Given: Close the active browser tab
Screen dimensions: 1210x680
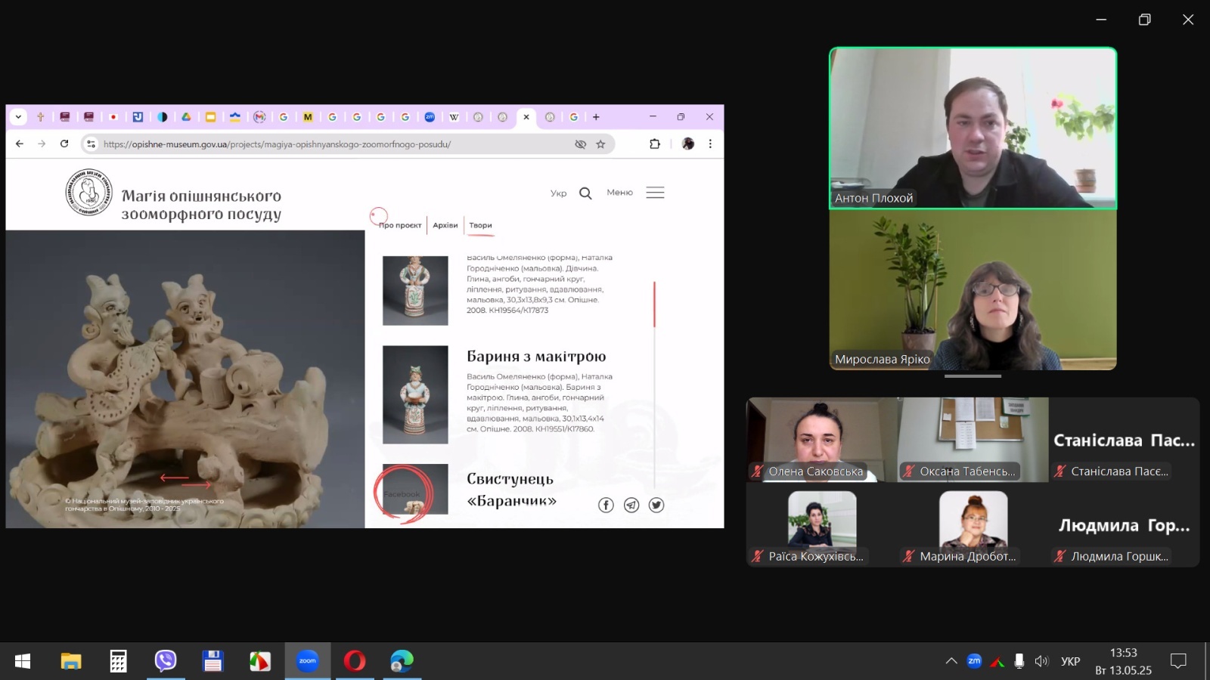Looking at the screenshot, I should [526, 117].
